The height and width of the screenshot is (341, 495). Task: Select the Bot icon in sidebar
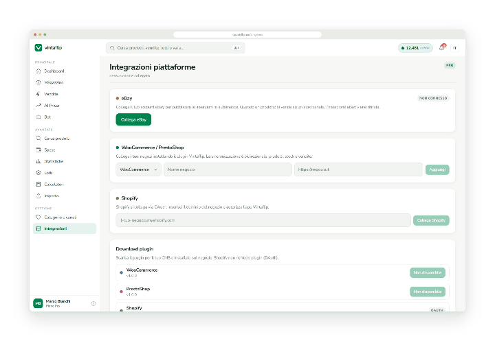(x=38, y=117)
